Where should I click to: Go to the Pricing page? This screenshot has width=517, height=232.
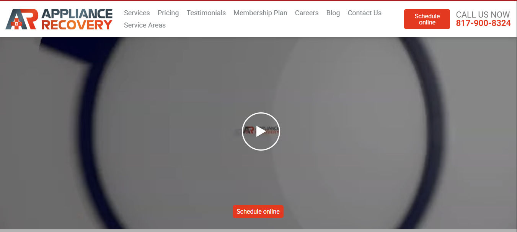pyautogui.click(x=168, y=13)
